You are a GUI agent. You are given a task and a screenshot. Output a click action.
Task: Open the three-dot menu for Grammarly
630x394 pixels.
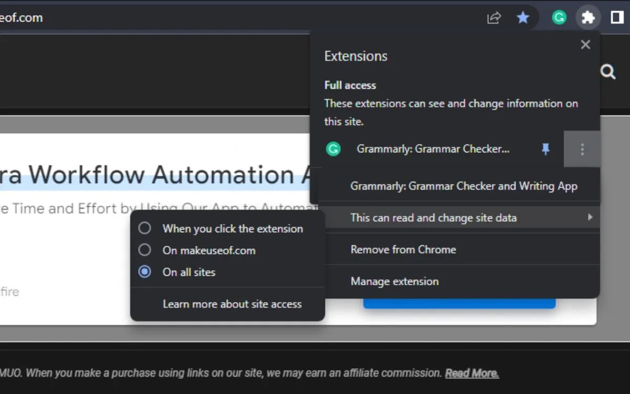[582, 149]
